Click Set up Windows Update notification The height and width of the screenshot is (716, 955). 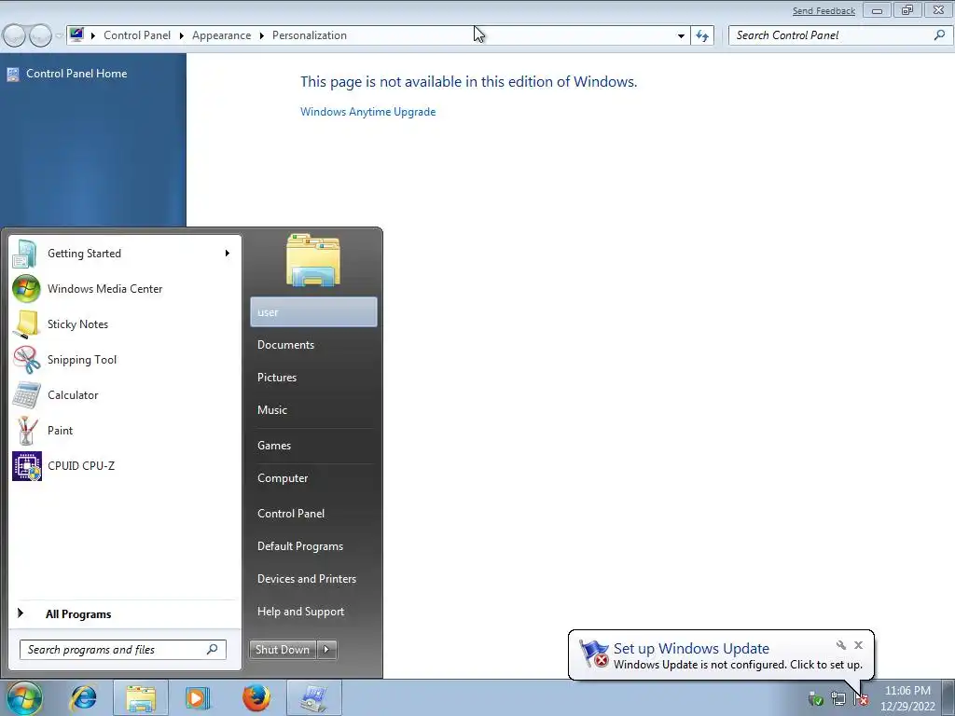[x=721, y=655]
